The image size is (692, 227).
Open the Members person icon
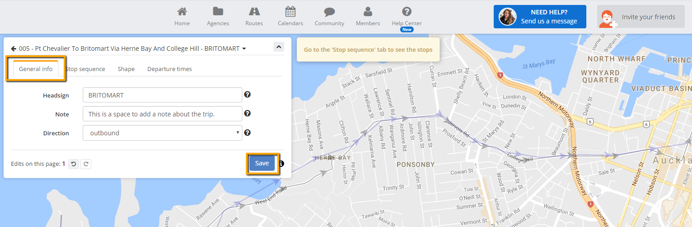pyautogui.click(x=368, y=11)
